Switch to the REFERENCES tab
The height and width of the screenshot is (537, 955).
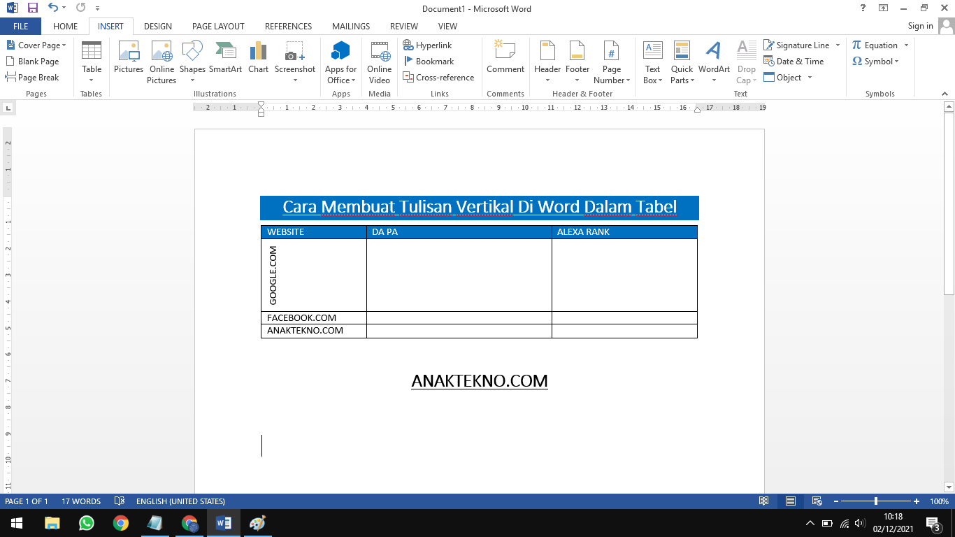tap(288, 27)
